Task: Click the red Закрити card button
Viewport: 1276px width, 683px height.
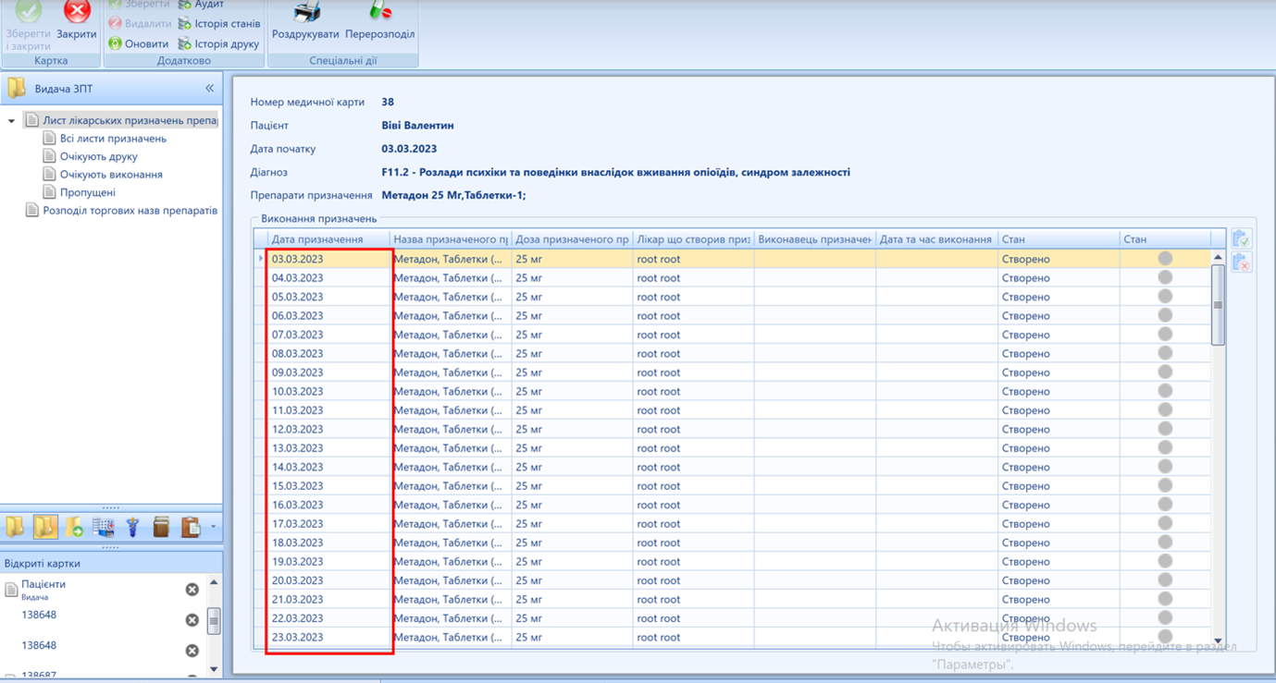Action: 76,22
